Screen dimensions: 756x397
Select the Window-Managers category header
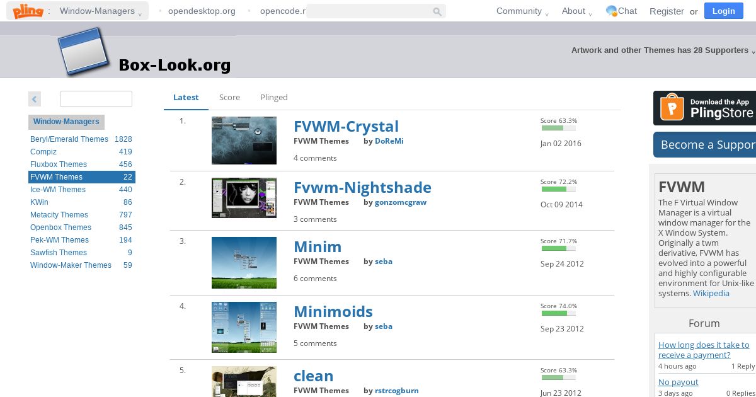coord(66,122)
